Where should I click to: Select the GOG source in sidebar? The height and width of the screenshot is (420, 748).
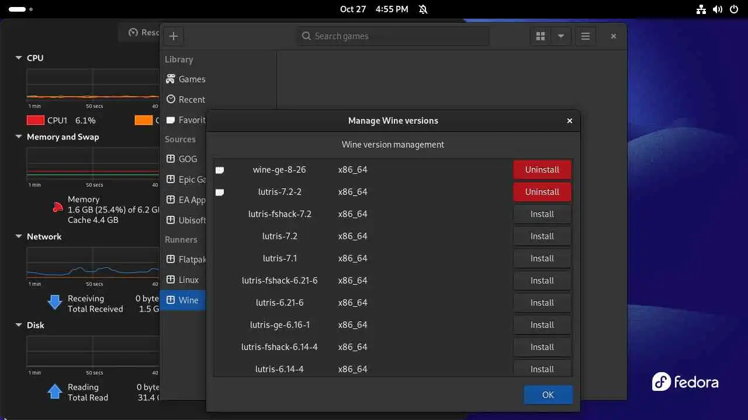[x=183, y=159]
